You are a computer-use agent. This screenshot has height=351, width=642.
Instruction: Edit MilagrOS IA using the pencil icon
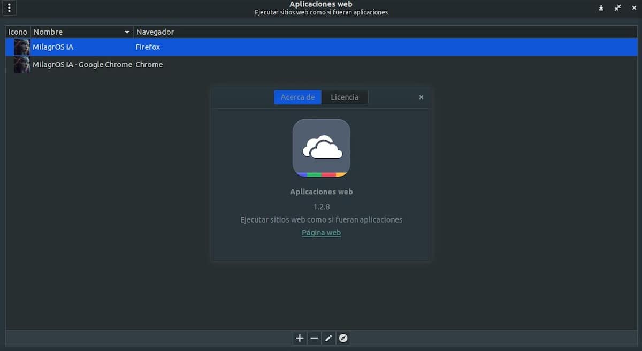pyautogui.click(x=328, y=338)
